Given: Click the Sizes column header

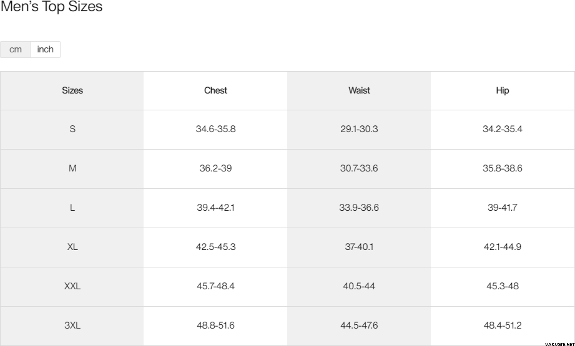Looking at the screenshot, I should tap(72, 90).
